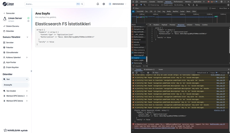
Task: Close the request details panel
Action: click(150, 25)
